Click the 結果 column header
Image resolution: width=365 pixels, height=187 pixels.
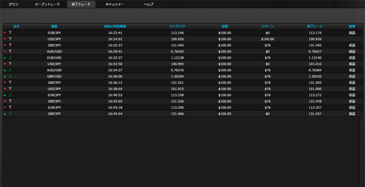[352, 26]
